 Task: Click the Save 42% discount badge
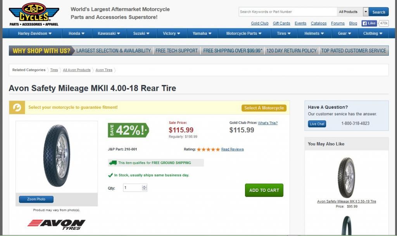(x=128, y=130)
